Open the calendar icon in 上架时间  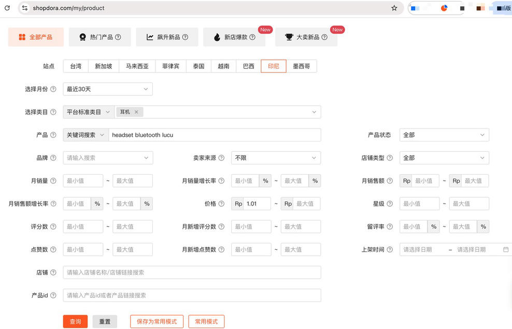[505, 249]
